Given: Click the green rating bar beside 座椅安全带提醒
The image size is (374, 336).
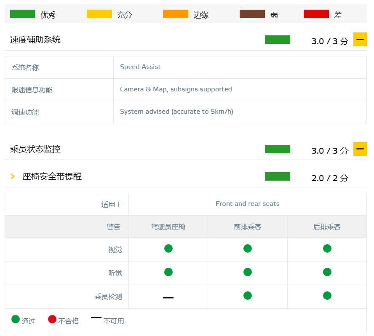Looking at the screenshot, I should pos(278,176).
